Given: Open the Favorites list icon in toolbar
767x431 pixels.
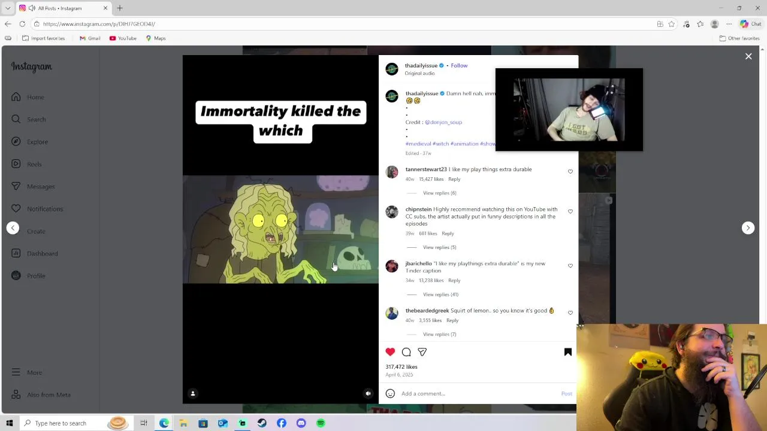Looking at the screenshot, I should [x=700, y=24].
